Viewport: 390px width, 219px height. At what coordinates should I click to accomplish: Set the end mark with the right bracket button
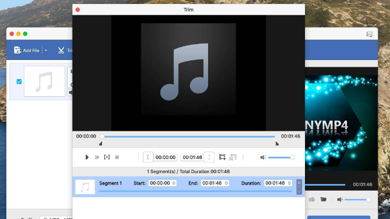(209, 157)
